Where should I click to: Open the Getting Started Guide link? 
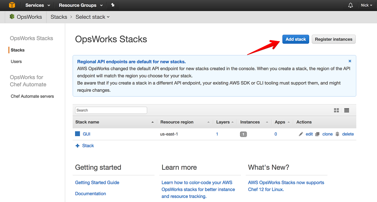coord(97,182)
